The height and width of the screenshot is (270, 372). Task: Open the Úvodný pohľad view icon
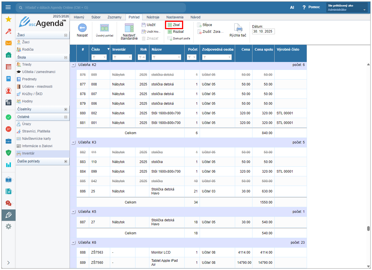[x=104, y=28]
